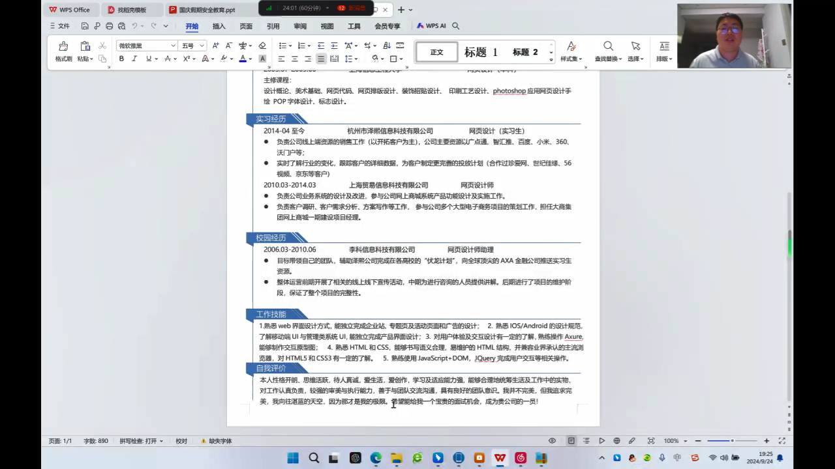
Task: Click the decrease indent icon
Action: pos(321,46)
